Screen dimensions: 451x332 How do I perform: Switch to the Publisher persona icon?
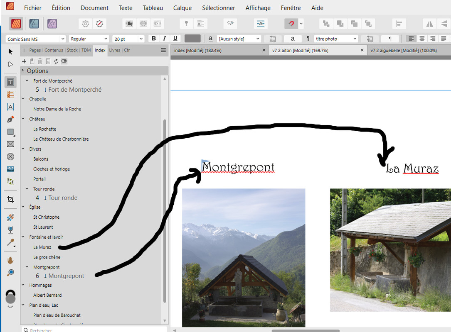16,24
